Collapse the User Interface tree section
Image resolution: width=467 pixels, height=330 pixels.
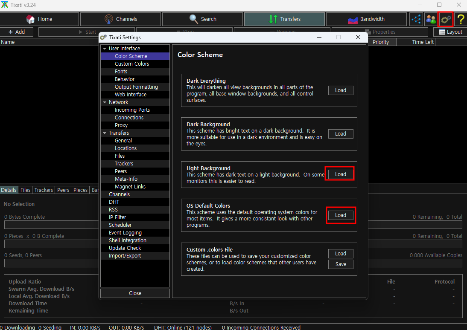(105, 49)
